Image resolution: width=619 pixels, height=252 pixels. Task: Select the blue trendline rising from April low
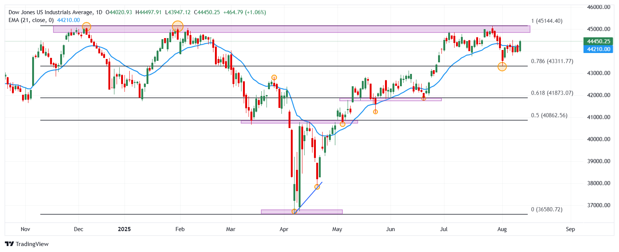(308, 197)
